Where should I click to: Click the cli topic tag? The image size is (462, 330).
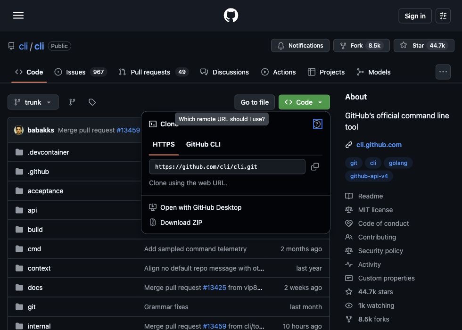point(373,163)
